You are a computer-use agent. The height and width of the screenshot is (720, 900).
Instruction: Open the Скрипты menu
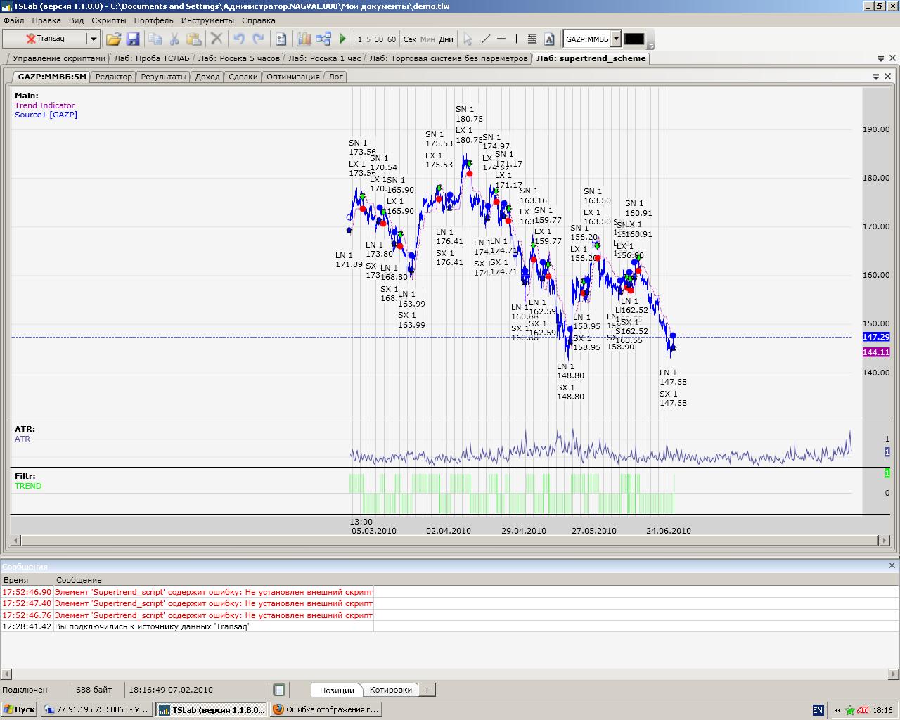[x=109, y=20]
